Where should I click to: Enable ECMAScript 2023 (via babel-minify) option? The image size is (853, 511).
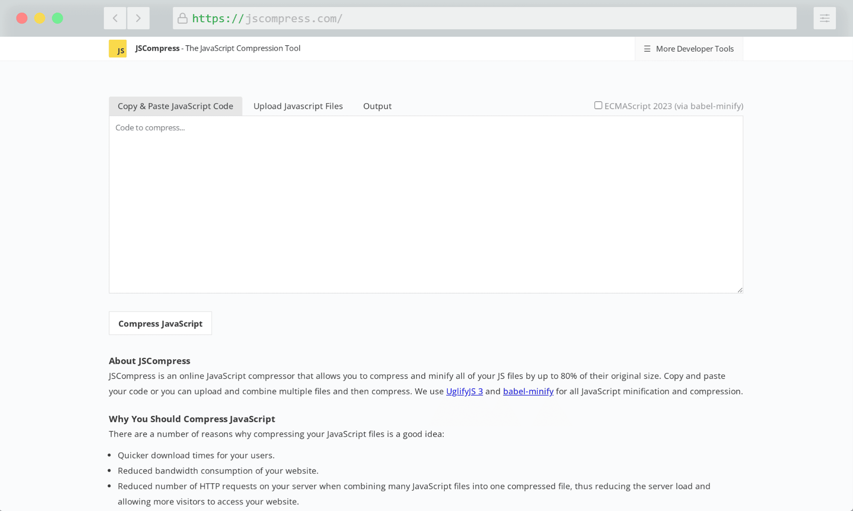point(597,105)
